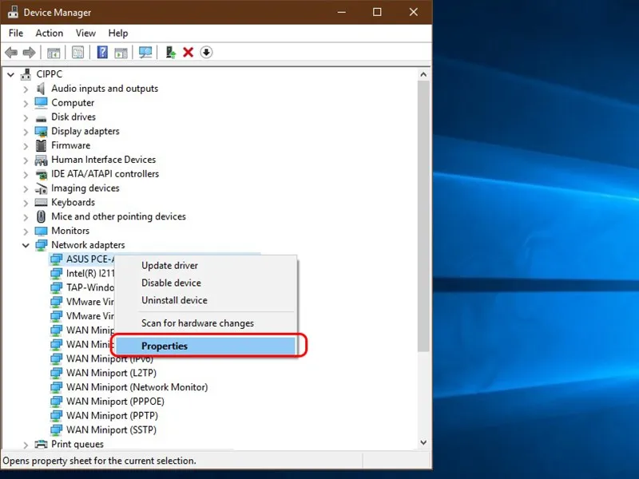
Task: Collapse the Network adapters category
Action: [x=26, y=244]
